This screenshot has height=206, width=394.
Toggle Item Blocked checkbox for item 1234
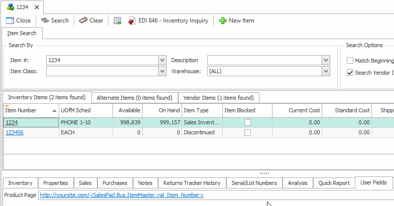(x=247, y=122)
